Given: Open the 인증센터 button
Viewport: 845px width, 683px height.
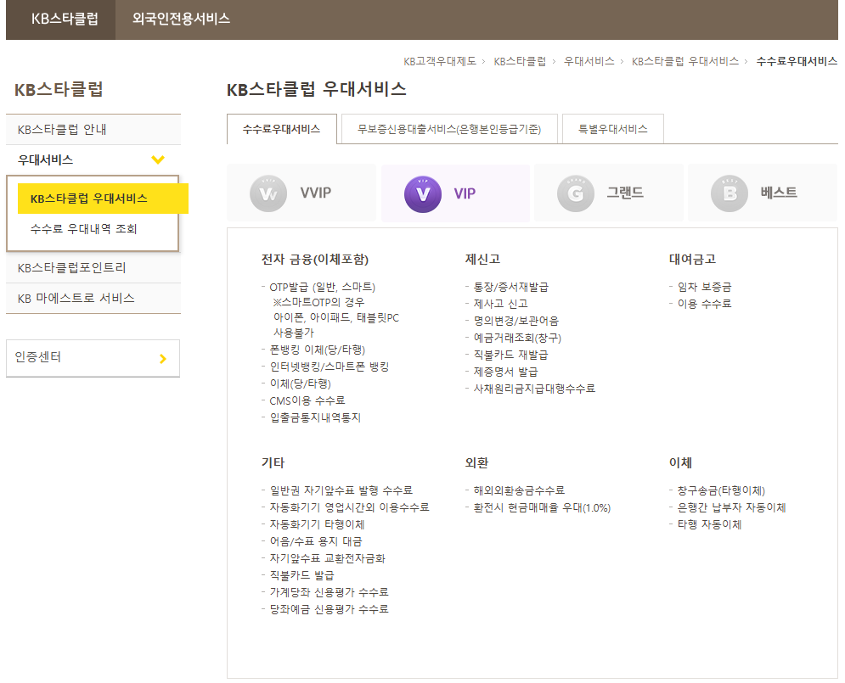Looking at the screenshot, I should pyautogui.click(x=93, y=358).
